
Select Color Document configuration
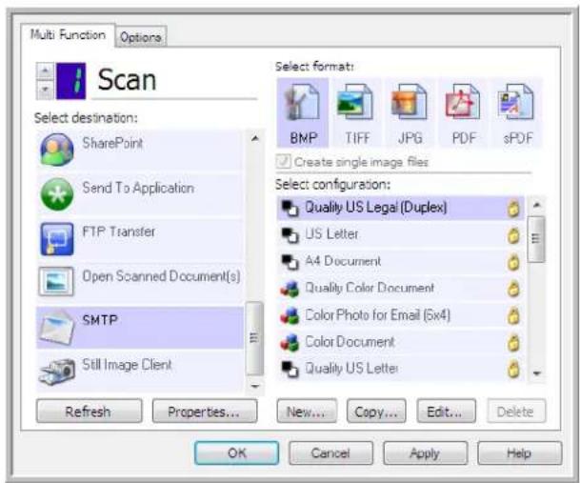click(x=401, y=342)
